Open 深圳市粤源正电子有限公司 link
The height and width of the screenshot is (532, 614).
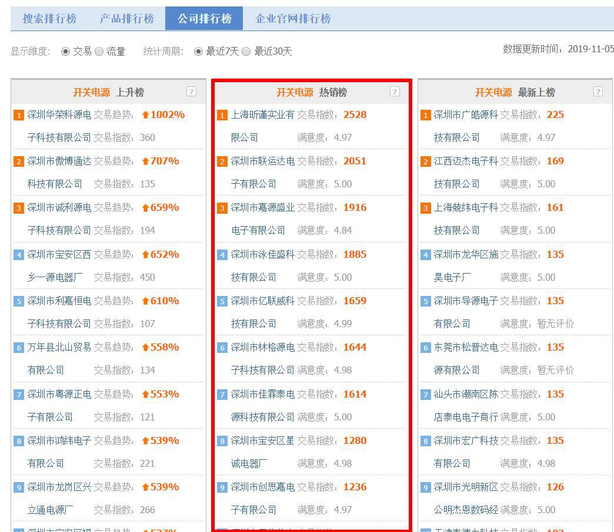pyautogui.click(x=59, y=405)
